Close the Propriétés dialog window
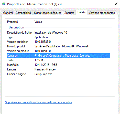 [116, 4]
